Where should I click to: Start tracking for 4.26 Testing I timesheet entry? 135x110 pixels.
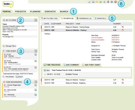point(35,55)
